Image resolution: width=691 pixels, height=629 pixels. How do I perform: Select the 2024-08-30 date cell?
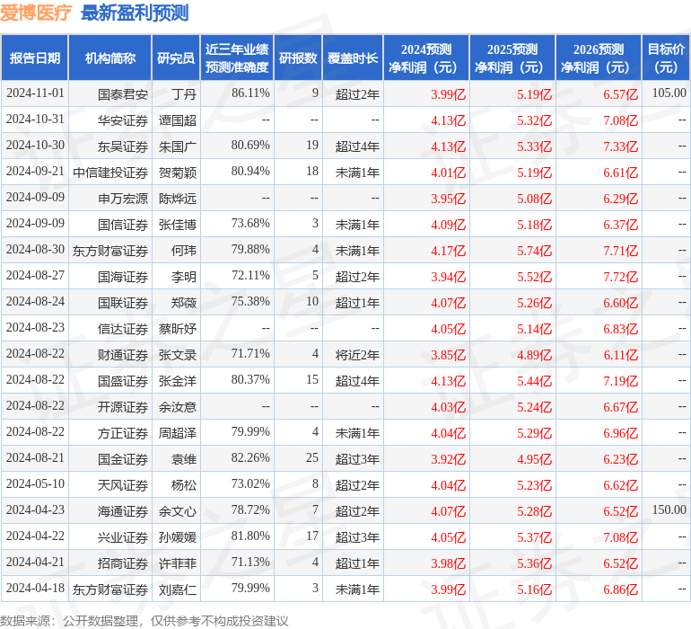(35, 250)
